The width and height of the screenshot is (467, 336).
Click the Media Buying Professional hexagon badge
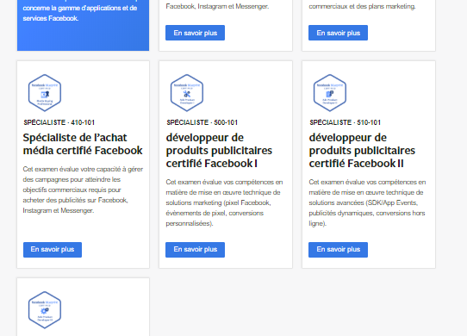click(x=45, y=93)
